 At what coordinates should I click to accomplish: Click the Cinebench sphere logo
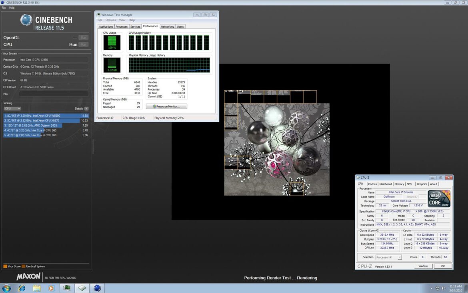(x=26, y=20)
